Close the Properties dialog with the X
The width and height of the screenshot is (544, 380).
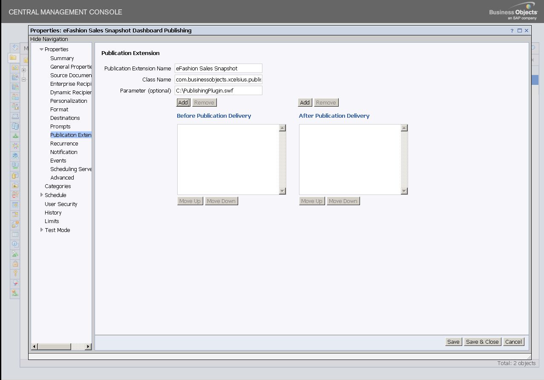point(527,31)
